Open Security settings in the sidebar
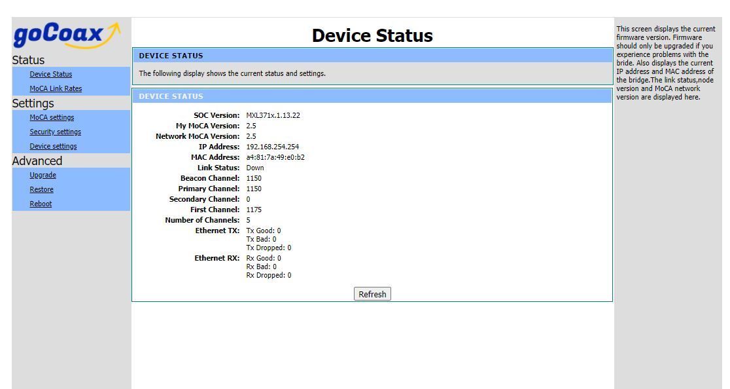Viewport: 730px width, 389px height. [x=55, y=132]
